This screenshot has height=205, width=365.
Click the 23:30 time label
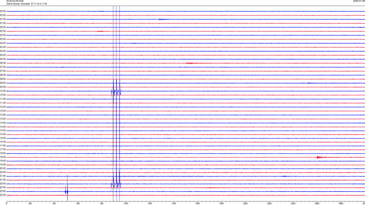pos(3,195)
